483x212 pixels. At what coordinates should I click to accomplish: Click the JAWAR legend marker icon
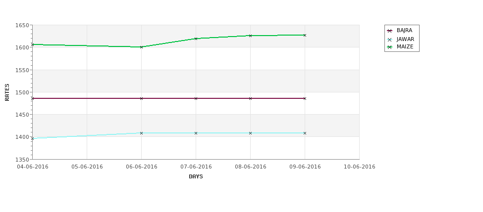(x=390, y=40)
